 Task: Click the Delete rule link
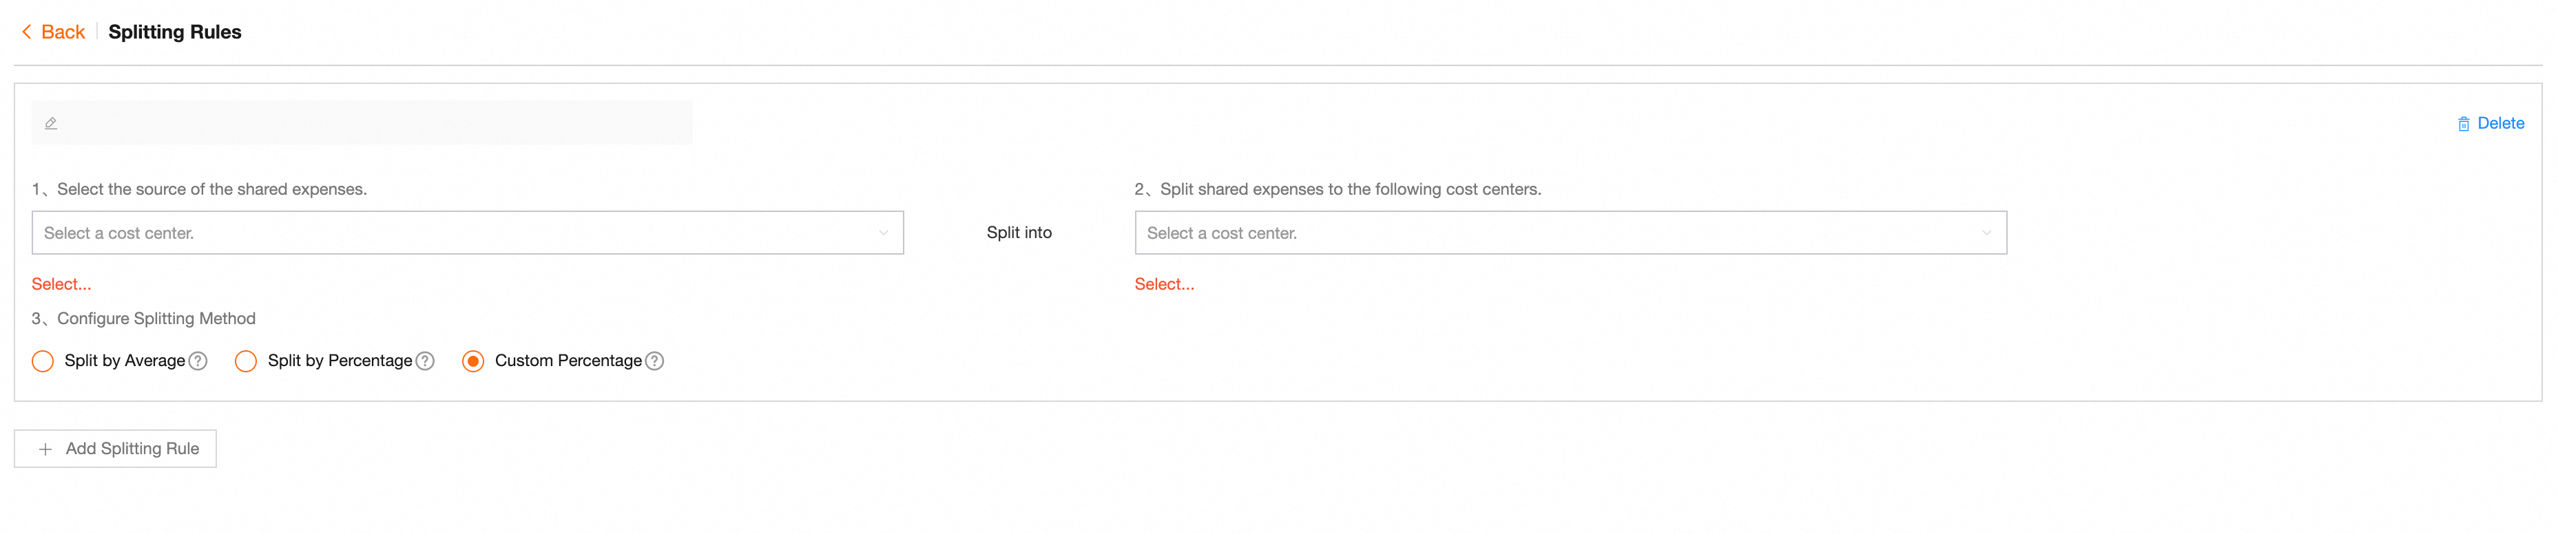coord(2499,123)
